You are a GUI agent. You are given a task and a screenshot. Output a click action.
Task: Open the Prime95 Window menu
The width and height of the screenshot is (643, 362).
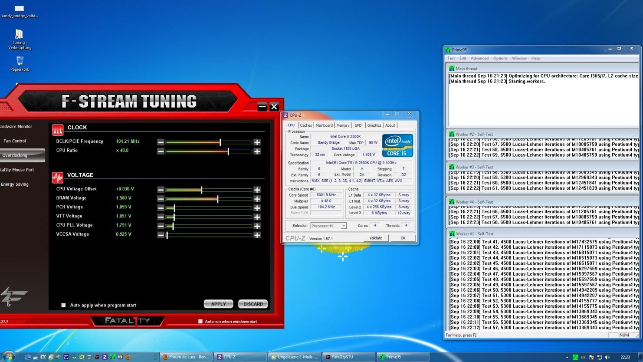519,58
